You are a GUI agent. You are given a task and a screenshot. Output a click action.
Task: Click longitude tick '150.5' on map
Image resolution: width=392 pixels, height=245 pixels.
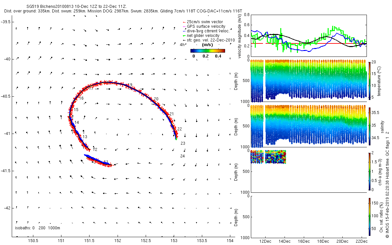[x=33, y=241]
